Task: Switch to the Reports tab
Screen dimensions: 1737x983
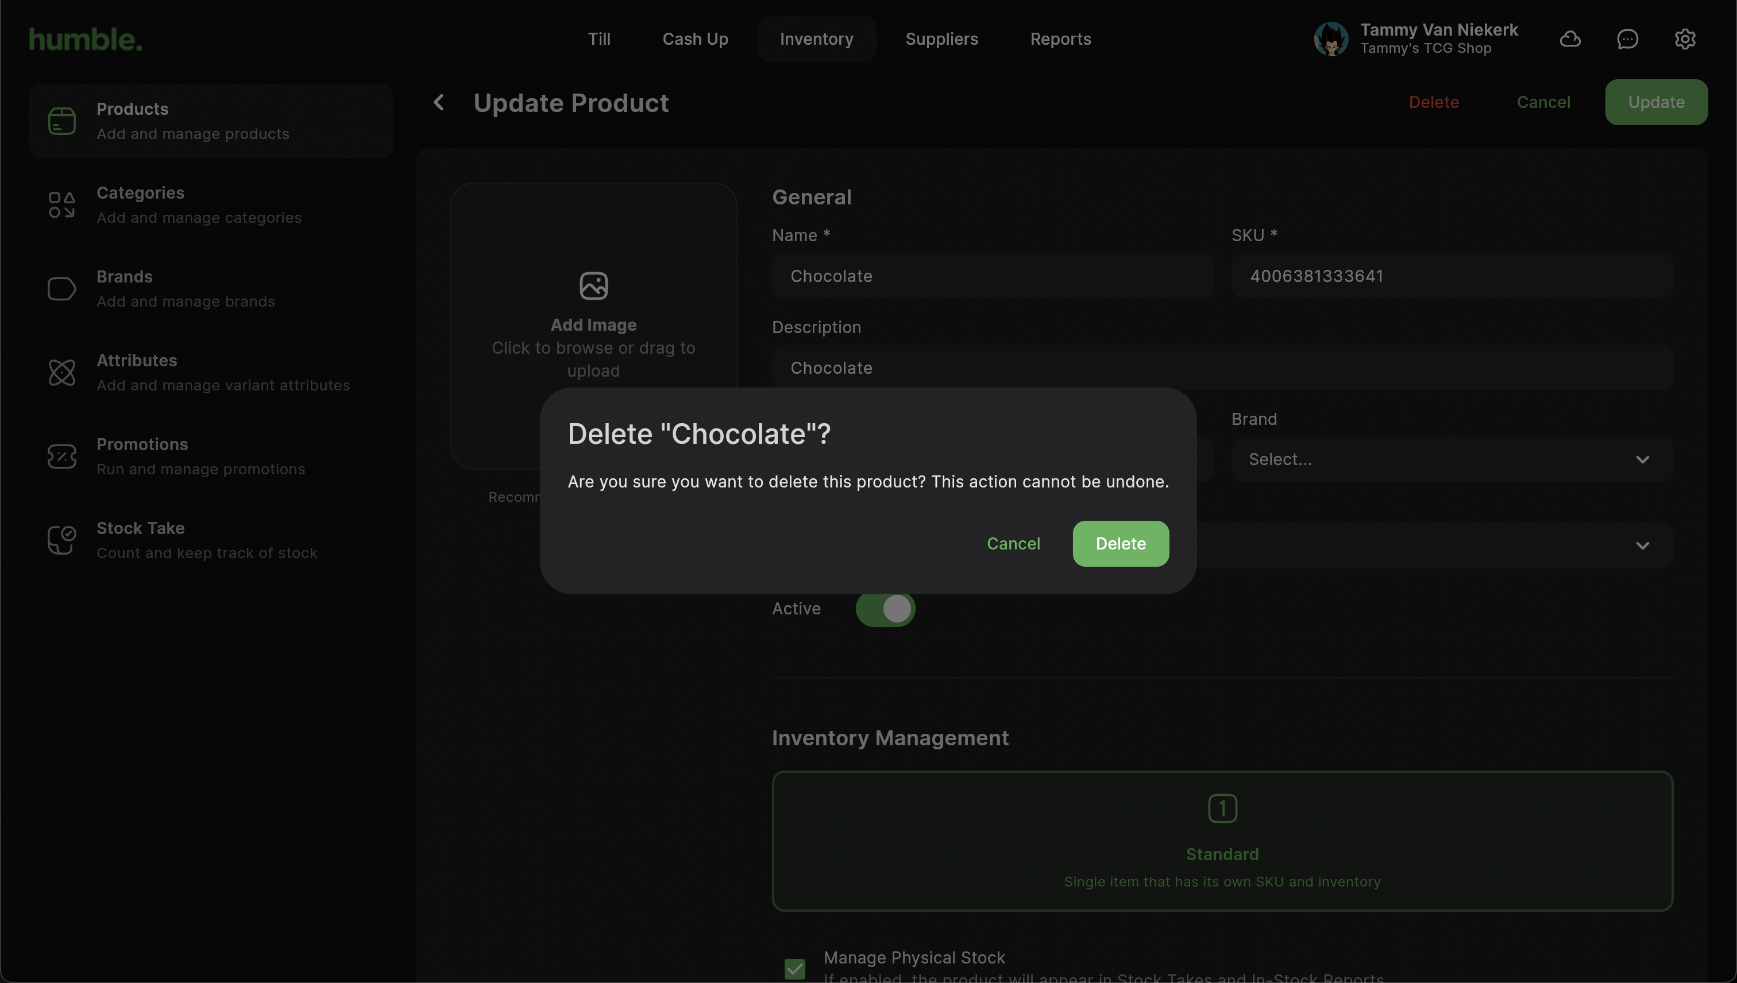Action: 1060,39
